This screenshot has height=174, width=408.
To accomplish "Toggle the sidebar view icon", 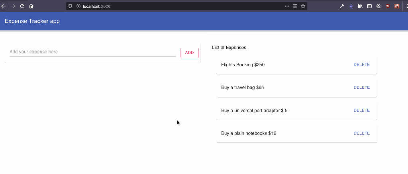I will pos(369,6).
